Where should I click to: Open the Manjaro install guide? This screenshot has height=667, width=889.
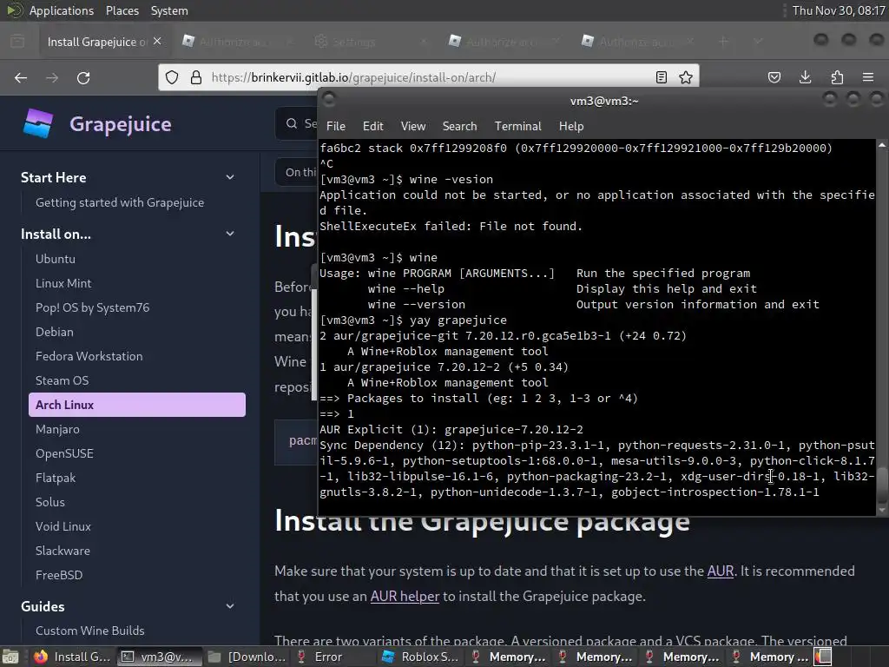tap(58, 429)
